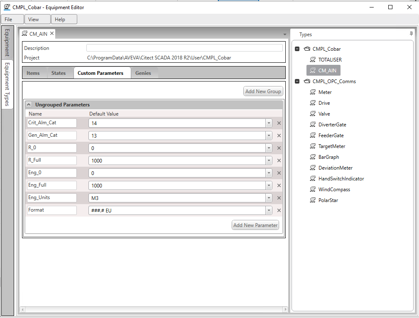
Task: Open the Equipment side tab
Action: coord(7,43)
